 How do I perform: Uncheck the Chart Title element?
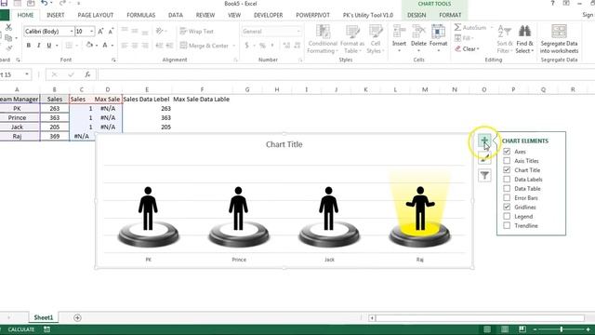507,169
